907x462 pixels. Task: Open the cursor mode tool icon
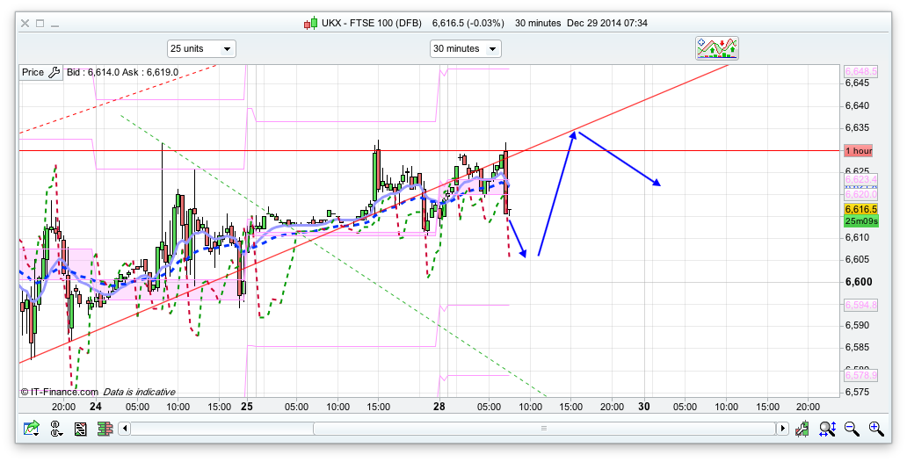click(x=56, y=429)
